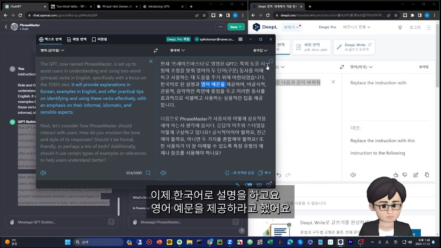The image size is (441, 248).
Task: Click the DeepL Pro 체험 button
Action: pyautogui.click(x=178, y=39)
